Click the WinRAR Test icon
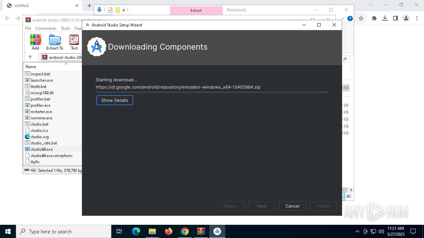 click(x=74, y=42)
